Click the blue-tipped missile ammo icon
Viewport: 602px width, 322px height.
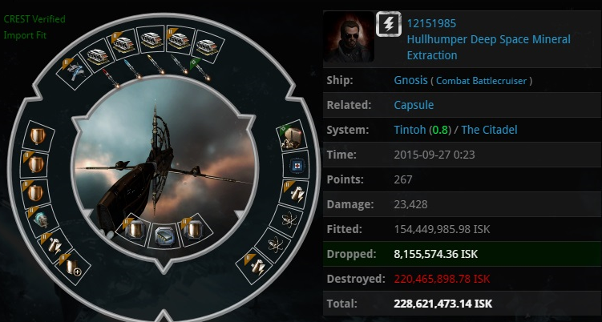tap(132, 70)
